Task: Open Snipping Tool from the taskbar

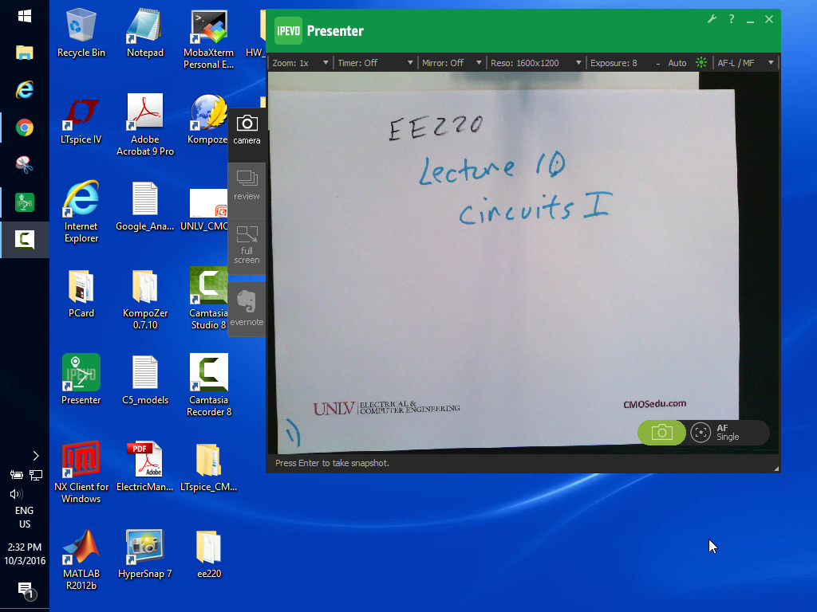Action: tap(25, 164)
